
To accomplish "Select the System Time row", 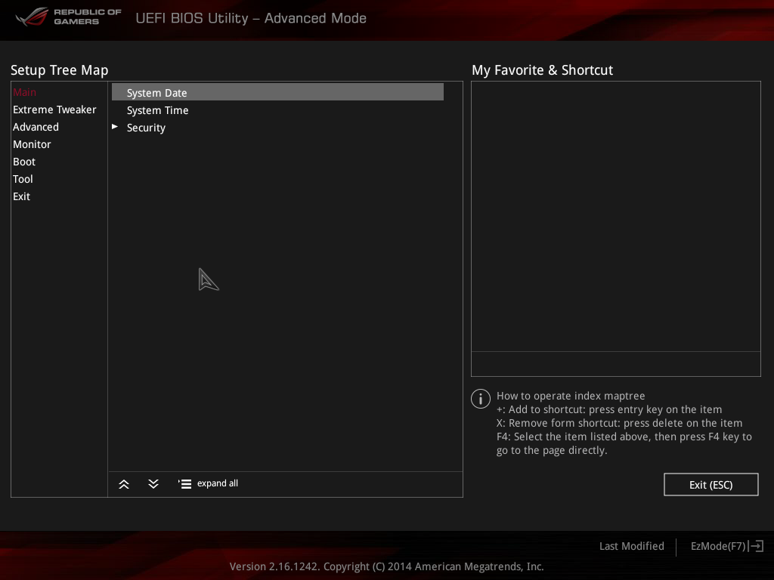I will pos(277,110).
